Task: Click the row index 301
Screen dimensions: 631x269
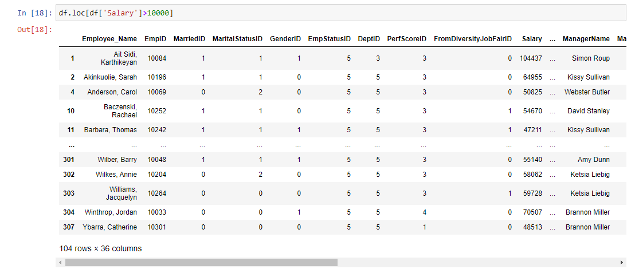Action: tap(69, 160)
